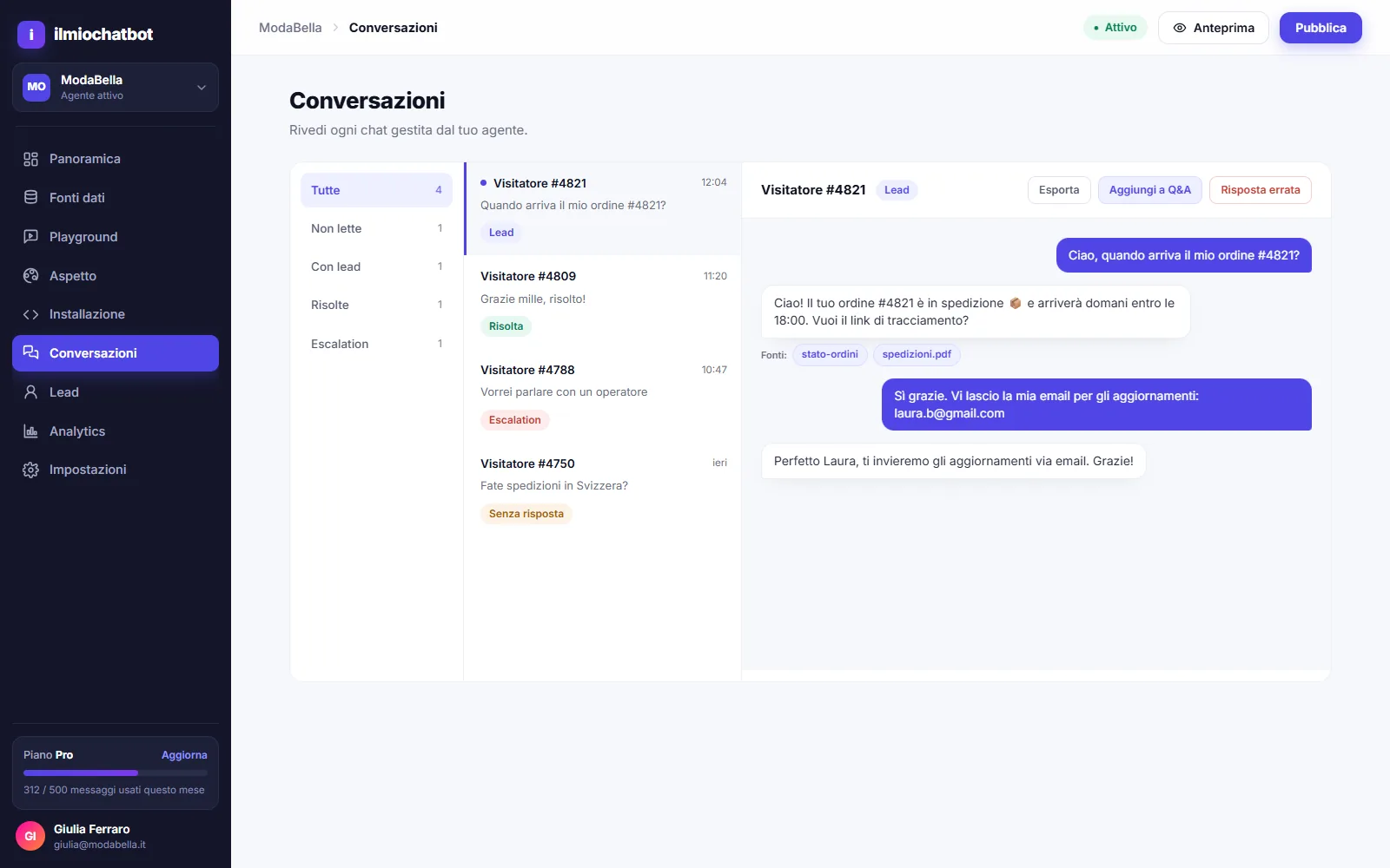Show Escalation conversations

pyautogui.click(x=376, y=344)
